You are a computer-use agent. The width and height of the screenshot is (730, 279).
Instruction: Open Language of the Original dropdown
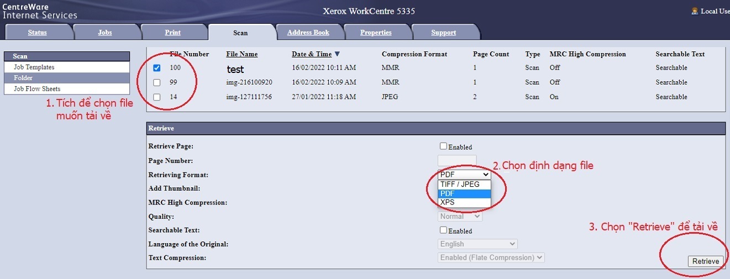(478, 244)
